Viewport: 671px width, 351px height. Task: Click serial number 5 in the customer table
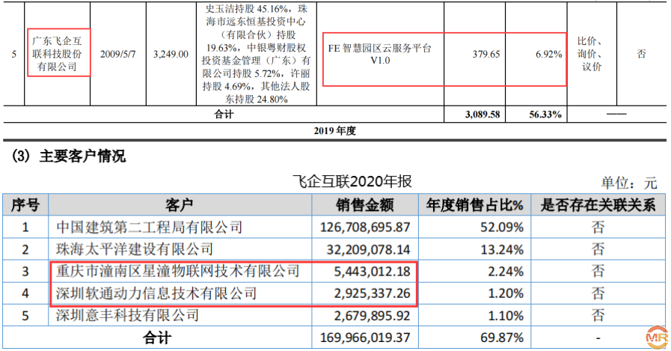coord(25,316)
